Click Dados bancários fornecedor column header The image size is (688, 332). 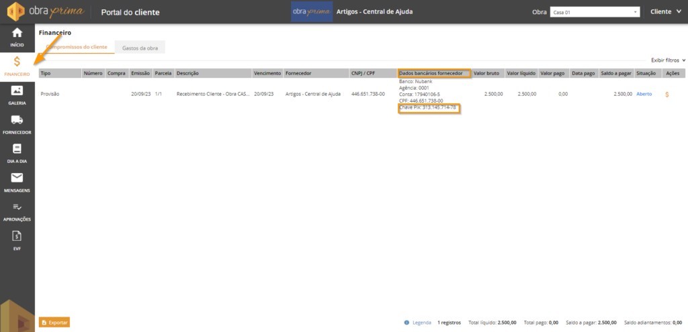[x=435, y=74]
